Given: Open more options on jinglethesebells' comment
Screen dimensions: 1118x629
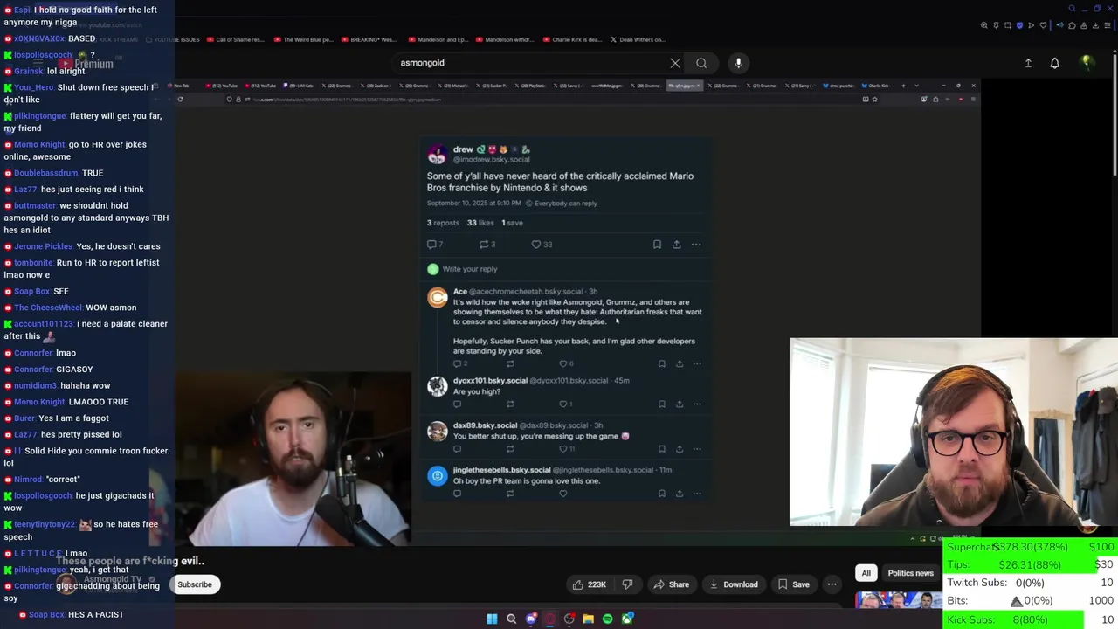Looking at the screenshot, I should [697, 494].
